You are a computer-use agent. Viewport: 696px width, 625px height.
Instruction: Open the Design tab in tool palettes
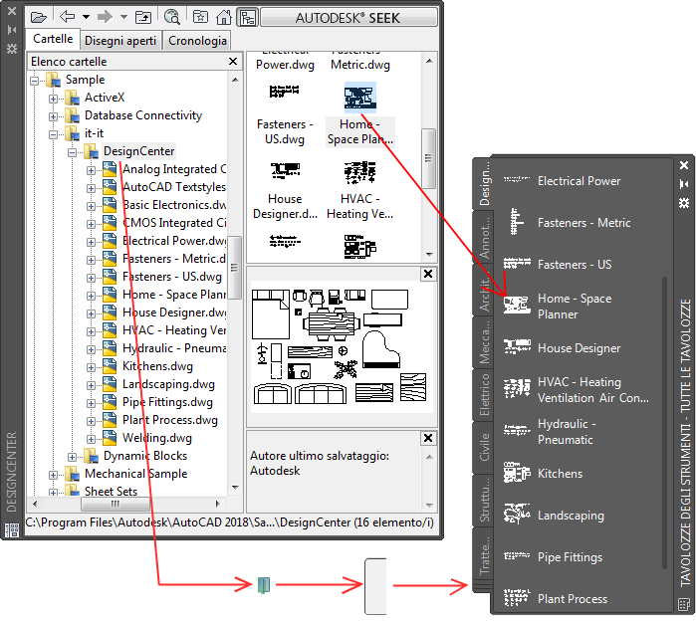pos(484,184)
